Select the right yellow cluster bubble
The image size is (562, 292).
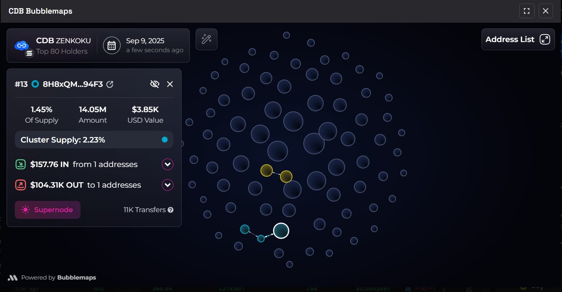pyautogui.click(x=286, y=176)
